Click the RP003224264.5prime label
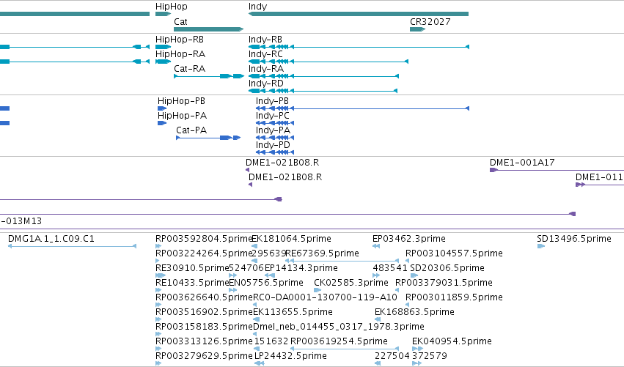The height and width of the screenshot is (367, 624). (205, 253)
